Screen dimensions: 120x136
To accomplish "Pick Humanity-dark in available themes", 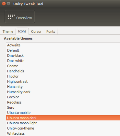I will coord(63,92).
